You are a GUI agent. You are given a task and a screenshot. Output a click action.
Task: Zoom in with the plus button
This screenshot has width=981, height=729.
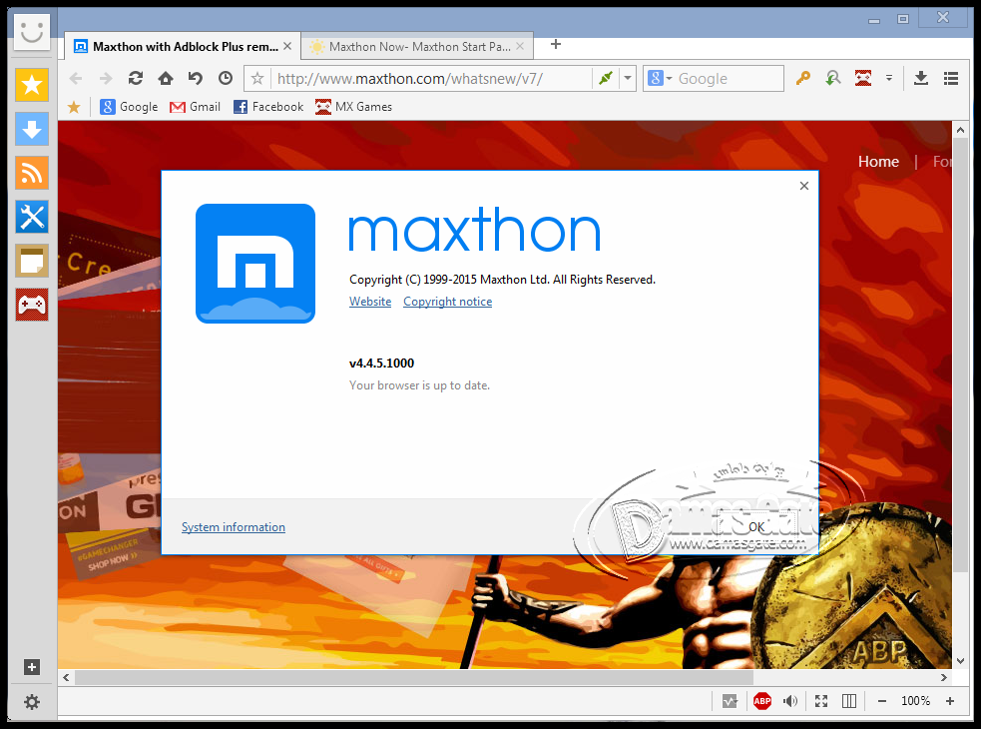click(x=950, y=701)
